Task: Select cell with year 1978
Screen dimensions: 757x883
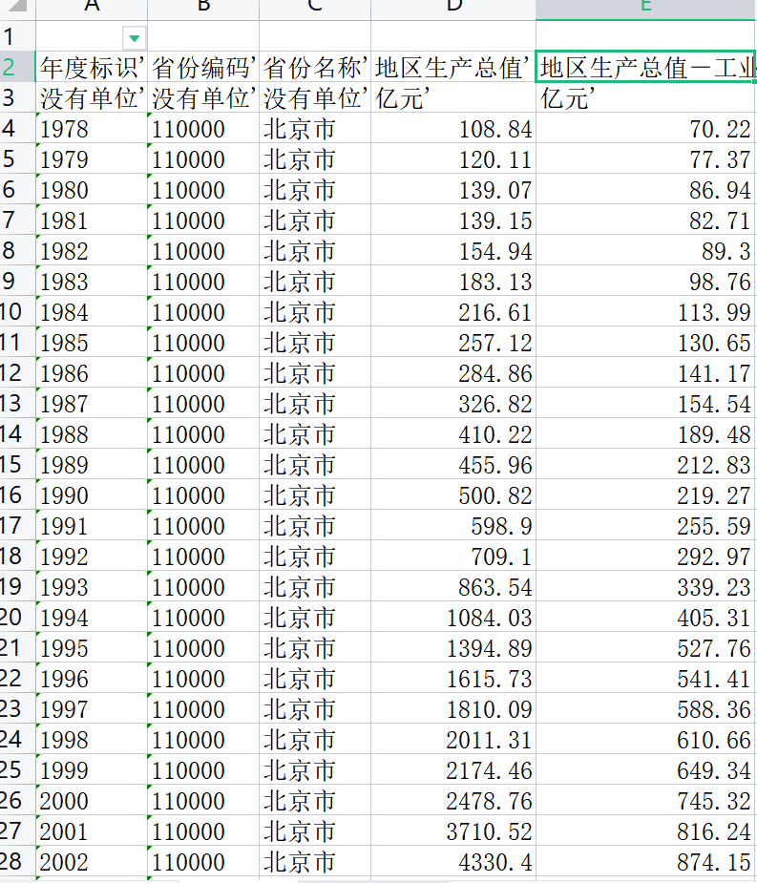Action: tap(92, 129)
